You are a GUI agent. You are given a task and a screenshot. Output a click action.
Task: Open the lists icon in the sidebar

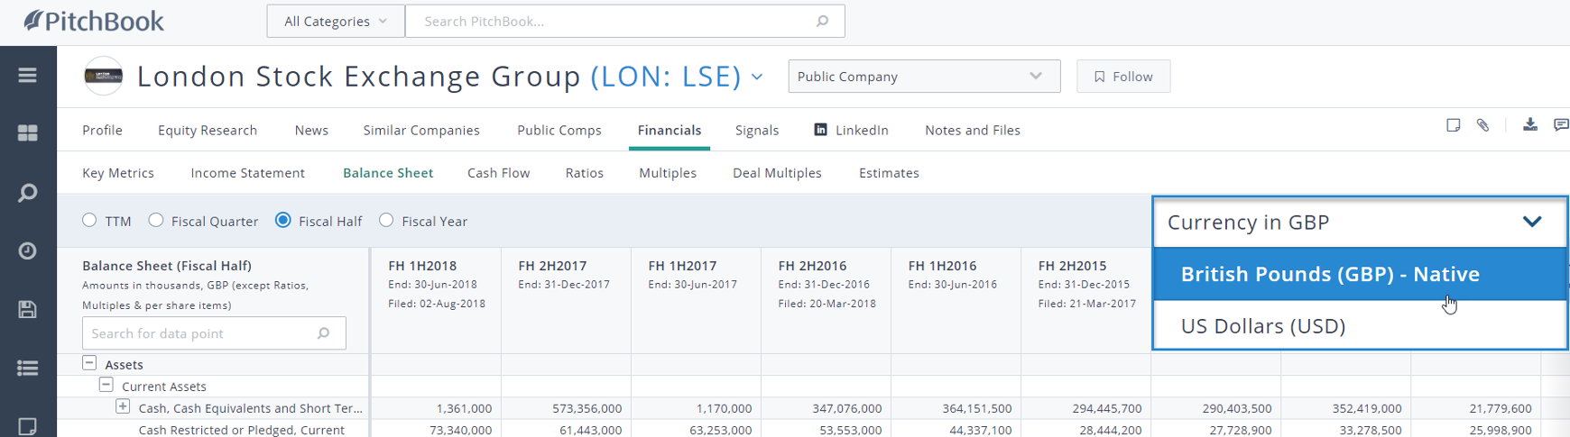click(27, 368)
